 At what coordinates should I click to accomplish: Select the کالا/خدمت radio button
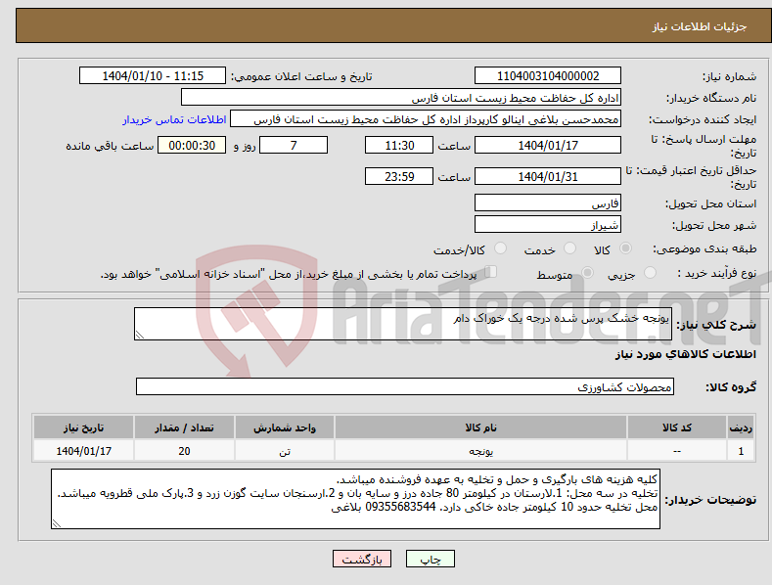pos(500,248)
